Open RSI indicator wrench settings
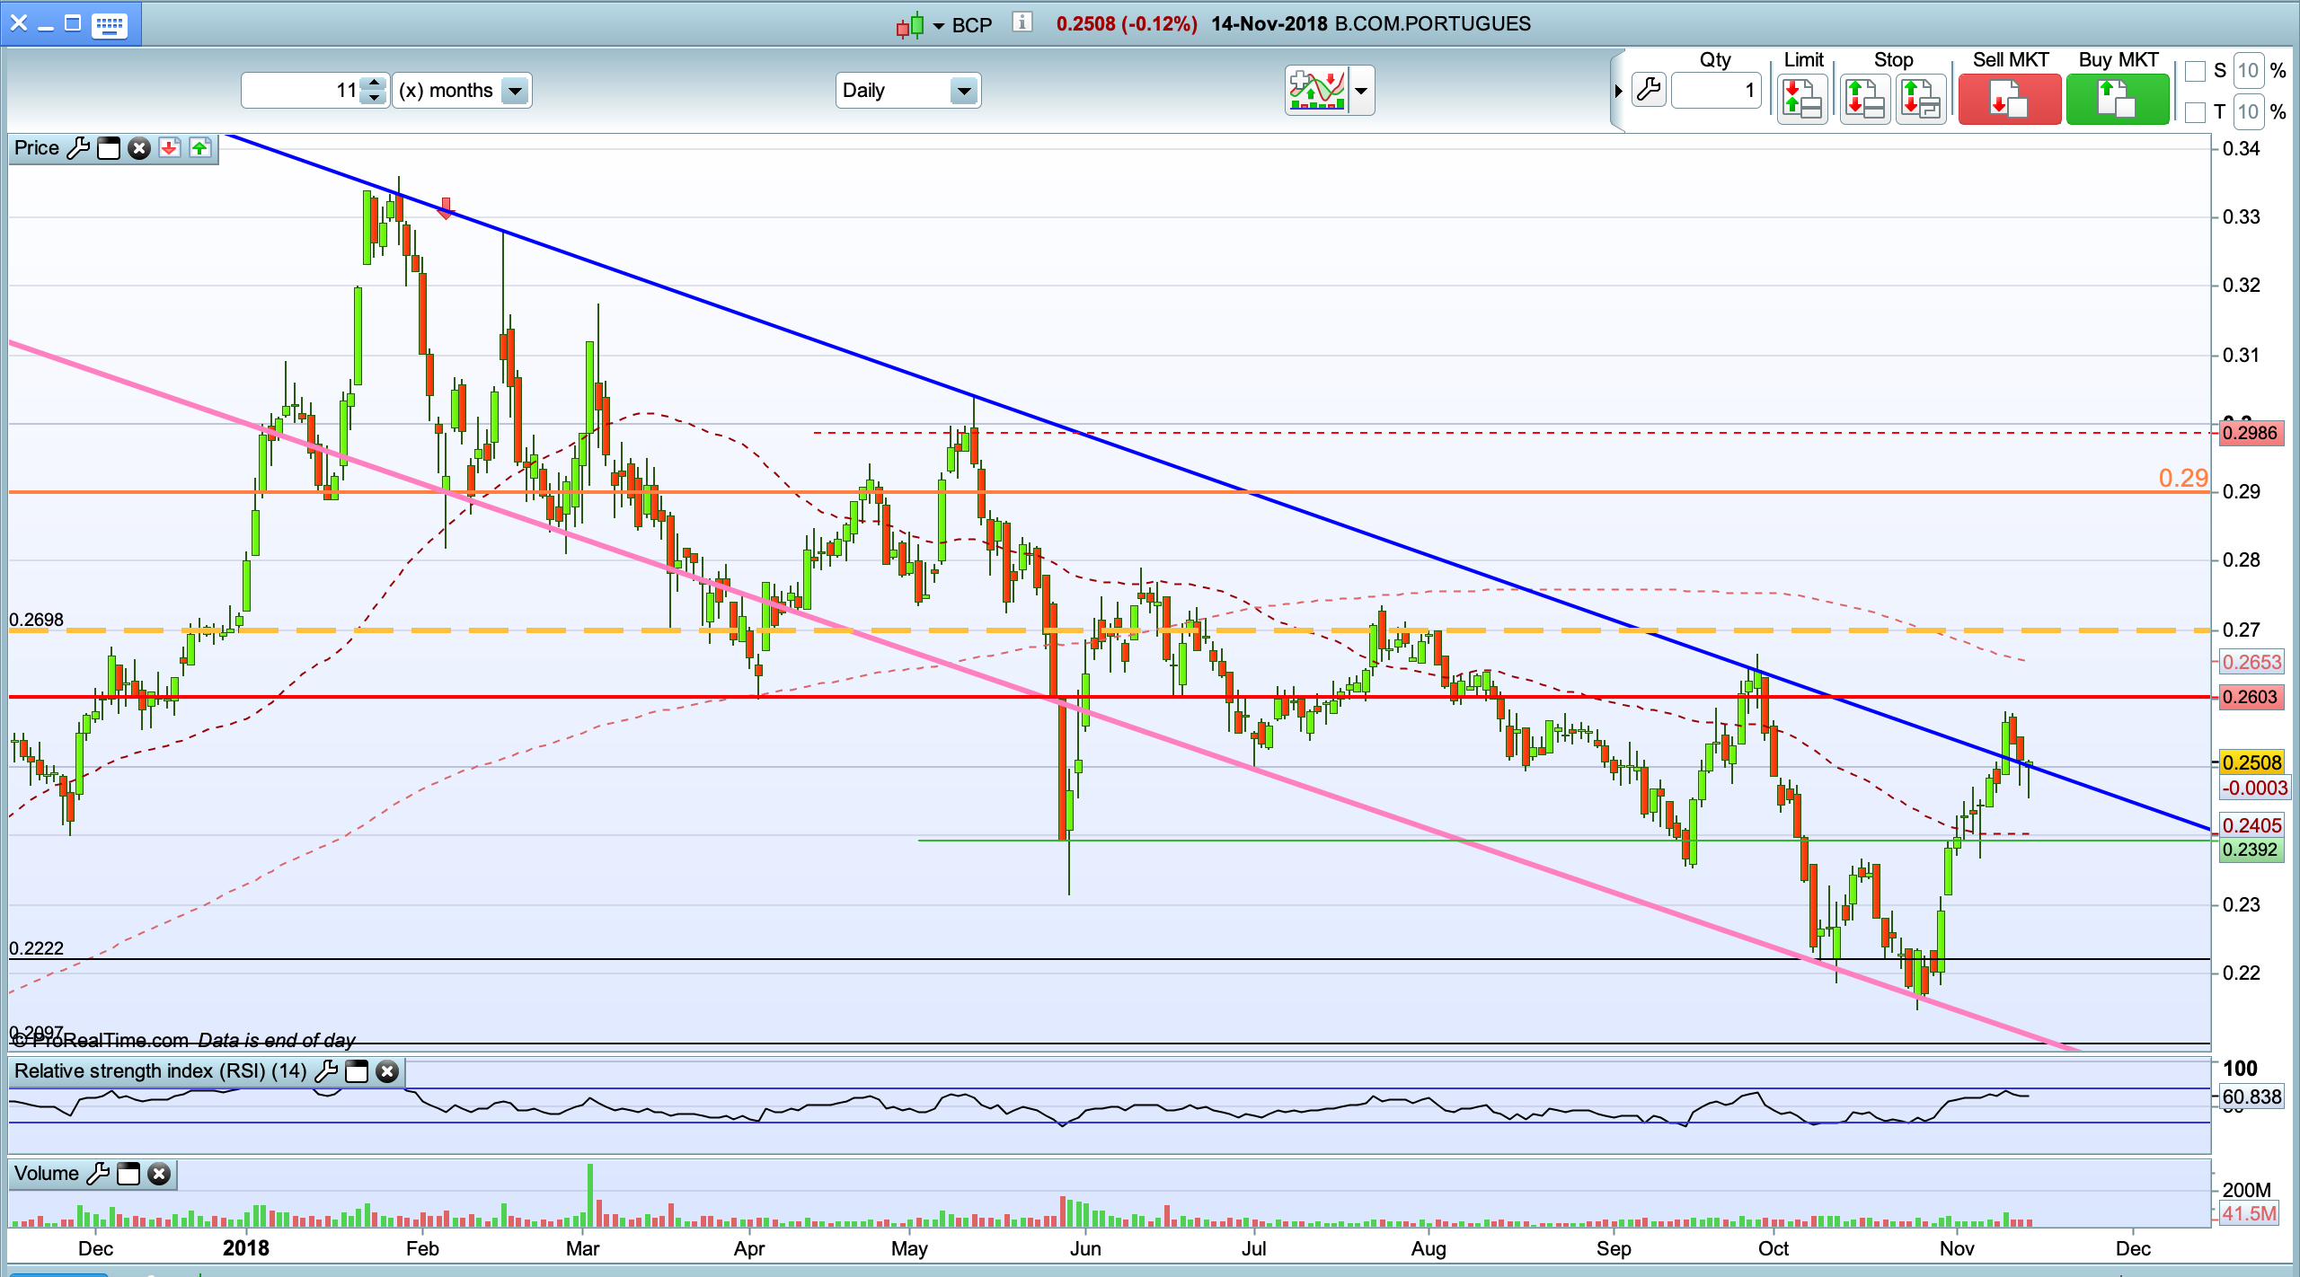Image resolution: width=2300 pixels, height=1277 pixels. pos(326,1071)
